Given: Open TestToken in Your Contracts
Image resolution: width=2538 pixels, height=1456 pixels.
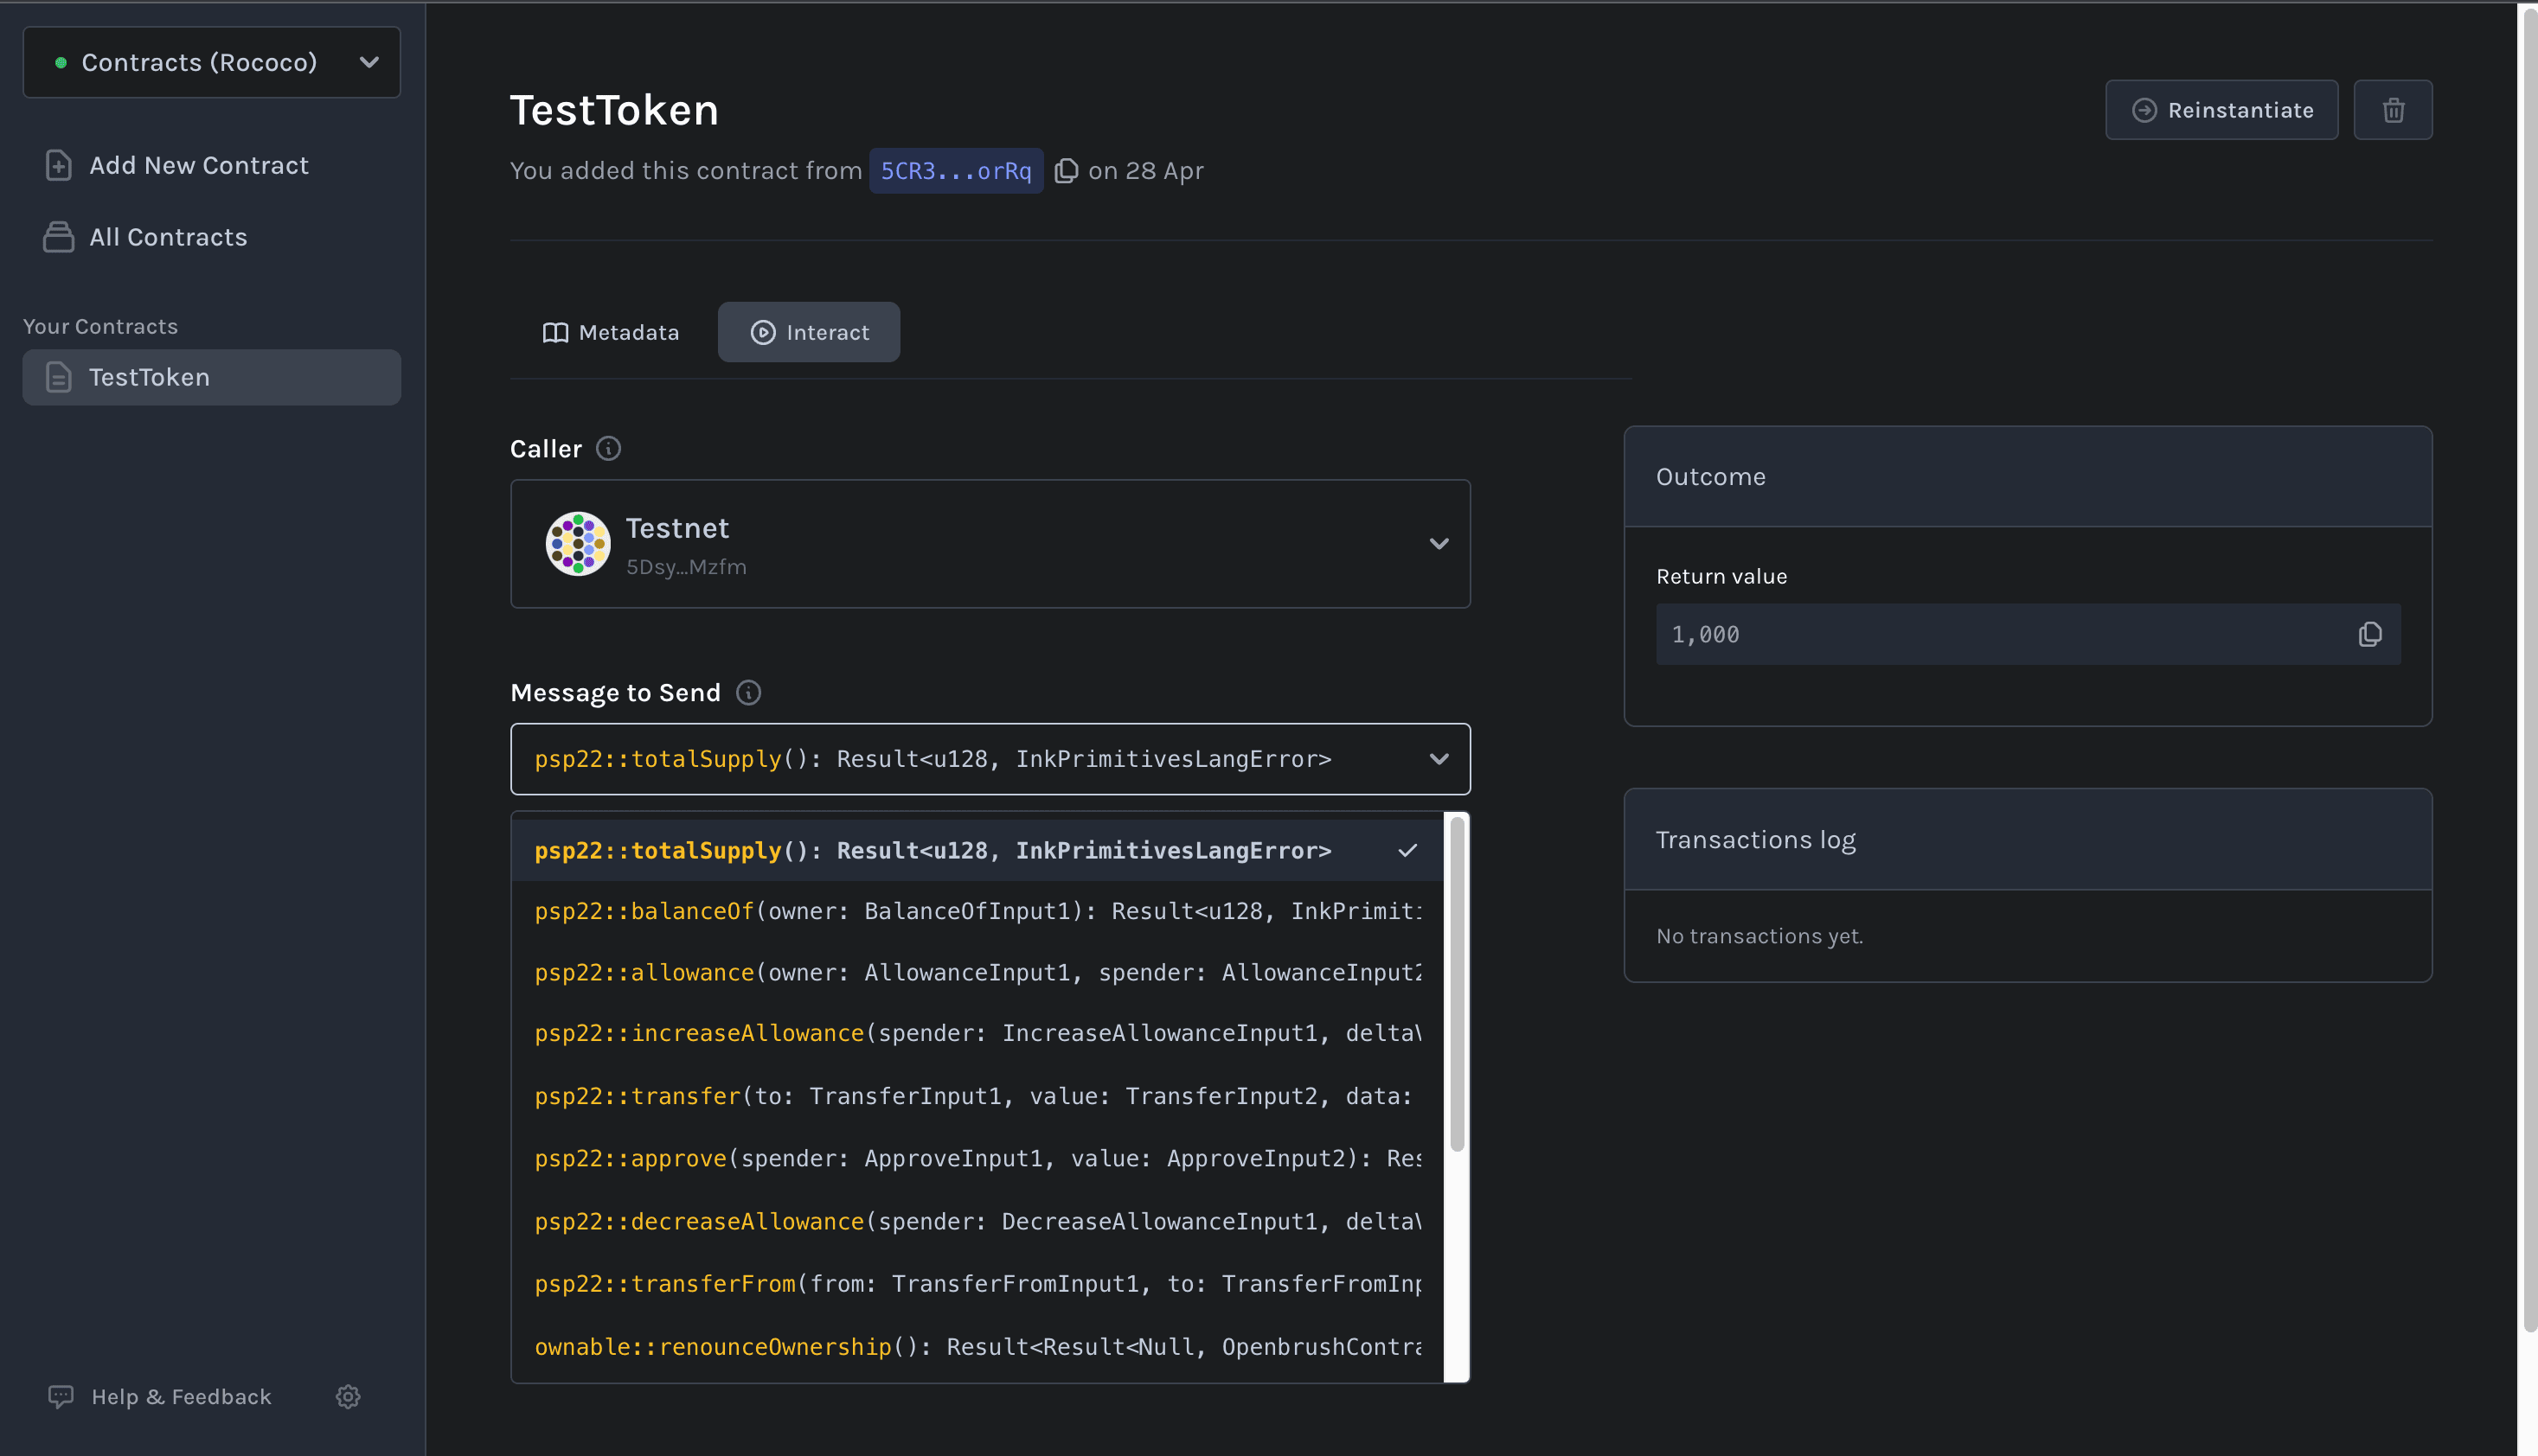Looking at the screenshot, I should 211,377.
